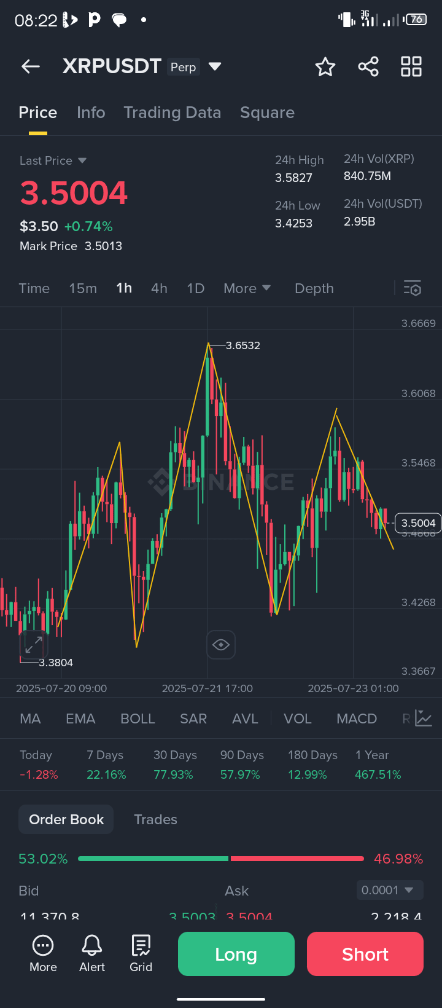Tap the 24h Vol(XRP) 840.75M value

(367, 176)
